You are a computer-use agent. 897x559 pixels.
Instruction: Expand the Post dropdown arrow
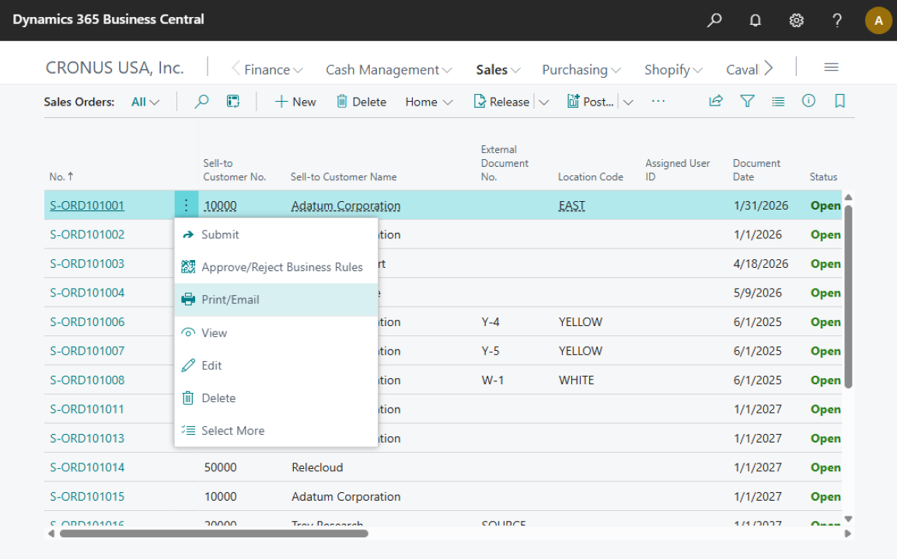[628, 102]
